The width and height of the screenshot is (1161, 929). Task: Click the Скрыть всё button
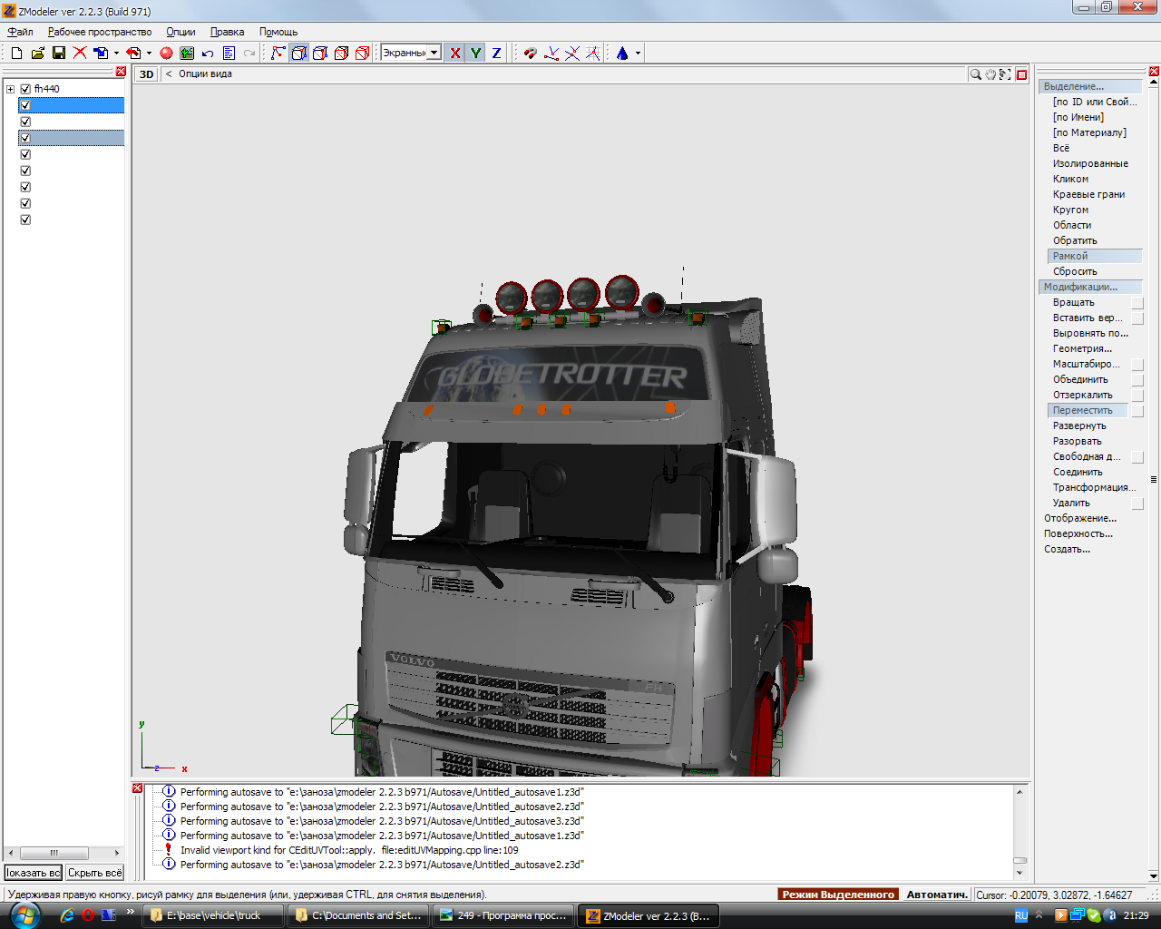94,873
